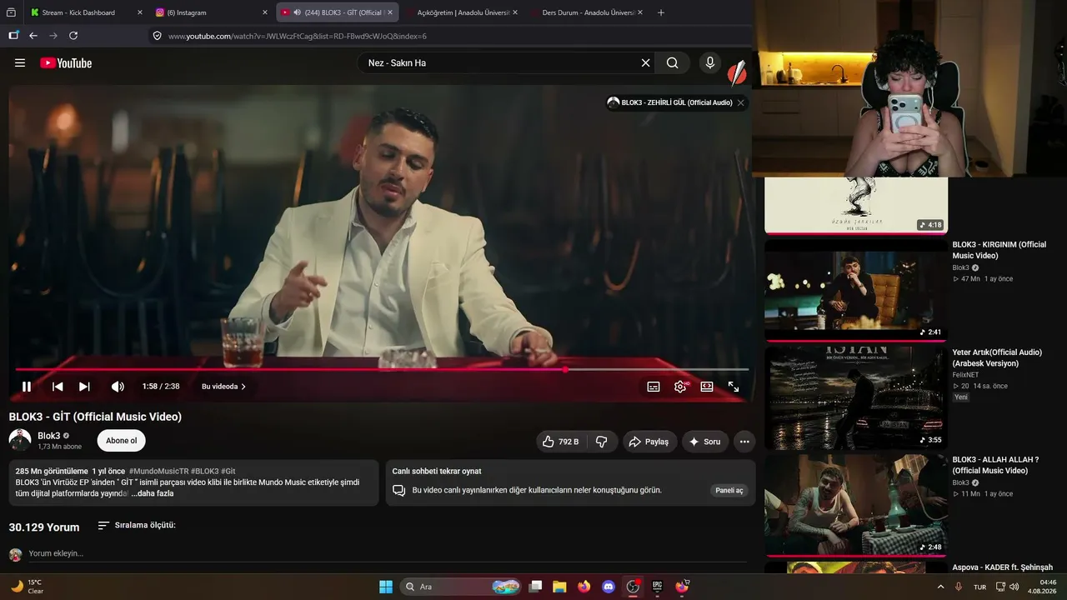Dismiss the ZEHİRLİ GÜL suggestion card
The image size is (1067, 600).
coord(740,102)
